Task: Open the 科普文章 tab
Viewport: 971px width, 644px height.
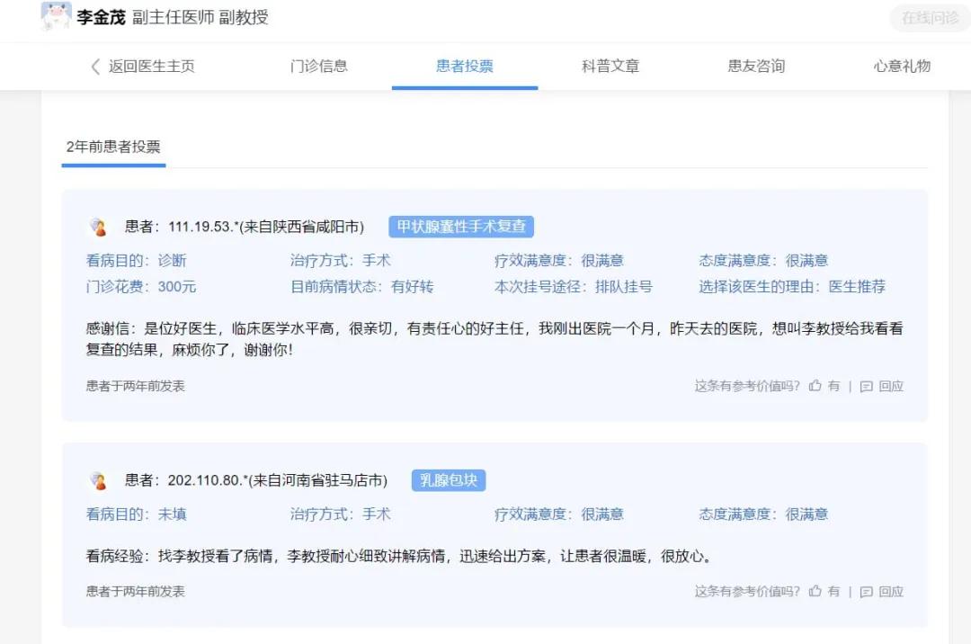Action: 610,66
